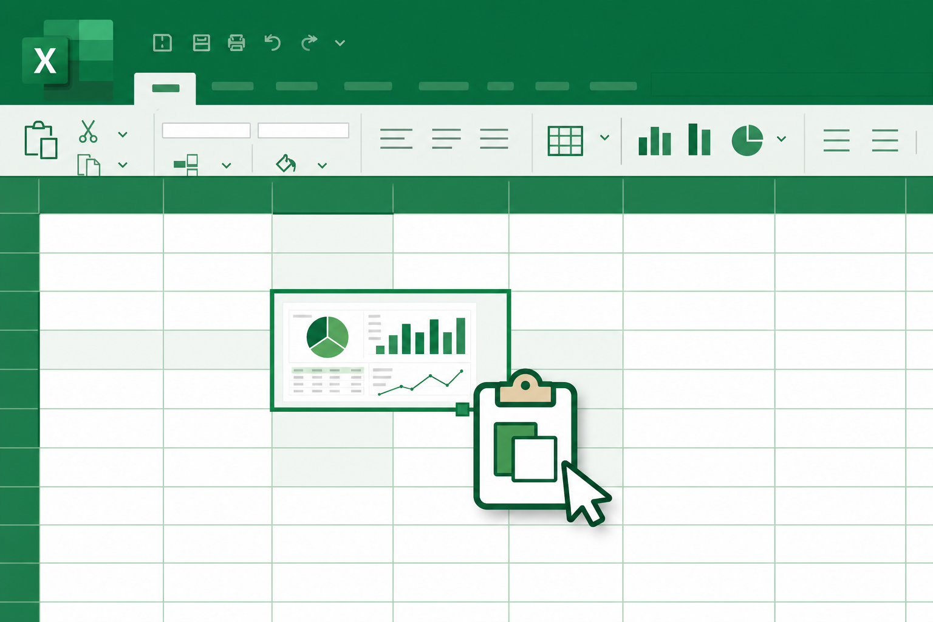Click the Excel logo icon
Viewport: 933px width, 622px height.
click(67, 60)
